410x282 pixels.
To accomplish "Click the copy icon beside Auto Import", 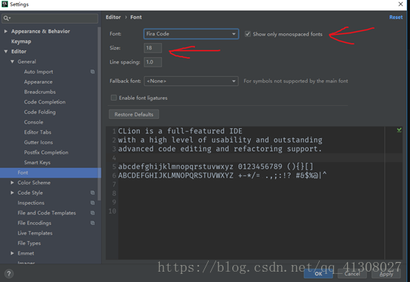I will 93,72.
